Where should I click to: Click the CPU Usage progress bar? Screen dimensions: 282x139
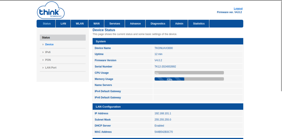(x=189, y=73)
